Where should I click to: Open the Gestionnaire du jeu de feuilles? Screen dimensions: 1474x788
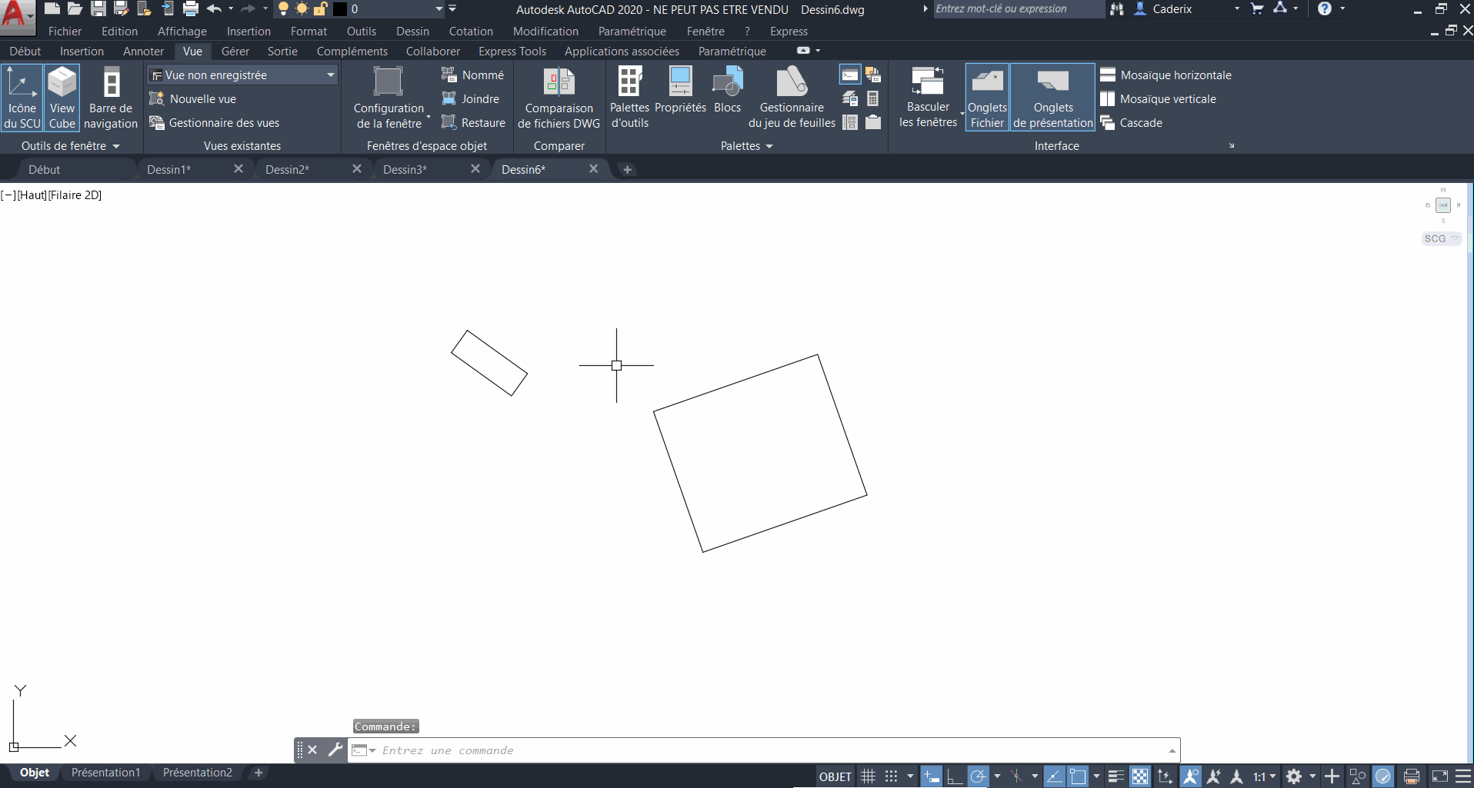pyautogui.click(x=791, y=96)
